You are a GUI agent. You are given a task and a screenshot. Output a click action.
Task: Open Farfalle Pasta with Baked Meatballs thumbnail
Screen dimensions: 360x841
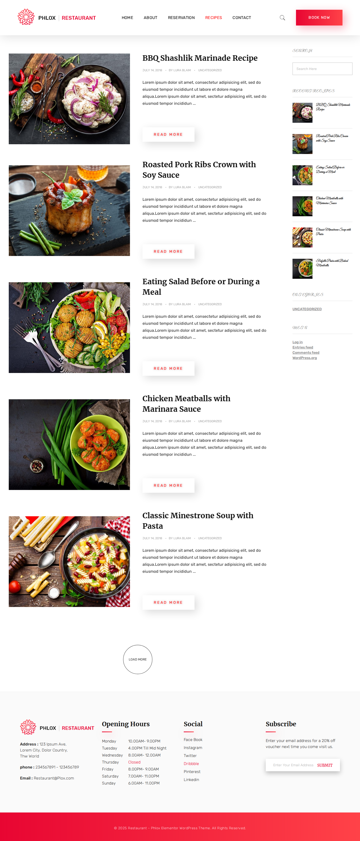pos(302,269)
